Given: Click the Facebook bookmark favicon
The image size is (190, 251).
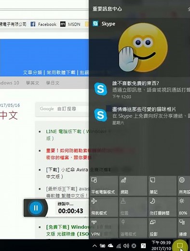Looking at the screenshot, I should click(x=33, y=24).
